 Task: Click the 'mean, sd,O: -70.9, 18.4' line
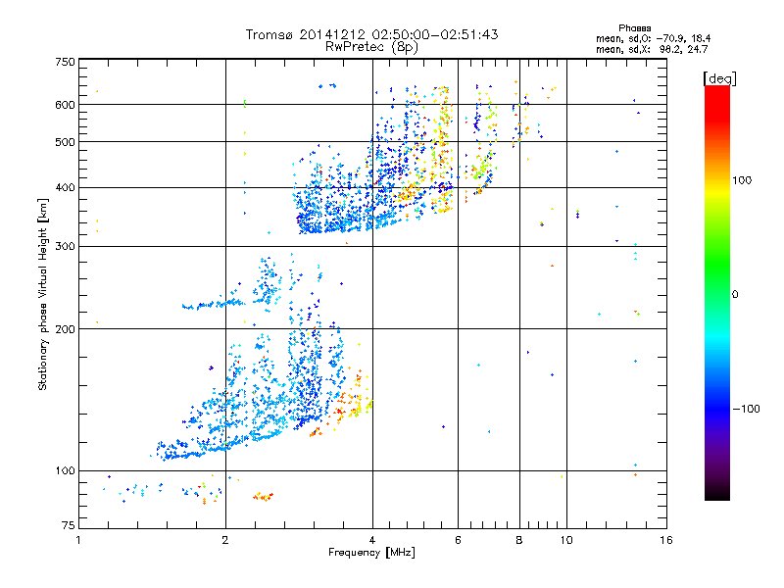(x=653, y=38)
